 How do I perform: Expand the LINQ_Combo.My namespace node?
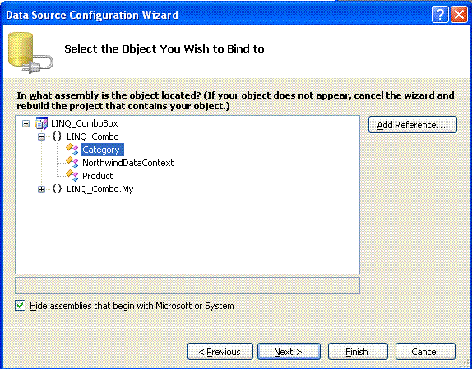42,189
